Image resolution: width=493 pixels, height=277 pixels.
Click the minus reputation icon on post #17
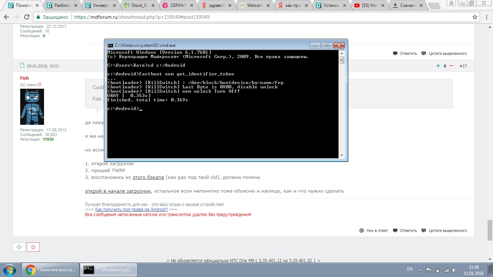click(451, 66)
